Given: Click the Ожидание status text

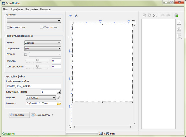Looking at the screenshot, I should (8, 134).
